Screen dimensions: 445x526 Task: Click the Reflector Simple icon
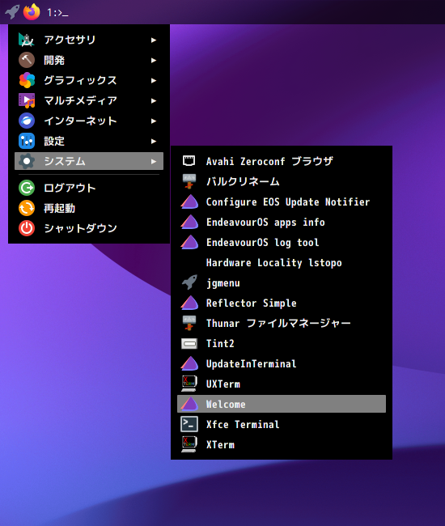click(189, 303)
